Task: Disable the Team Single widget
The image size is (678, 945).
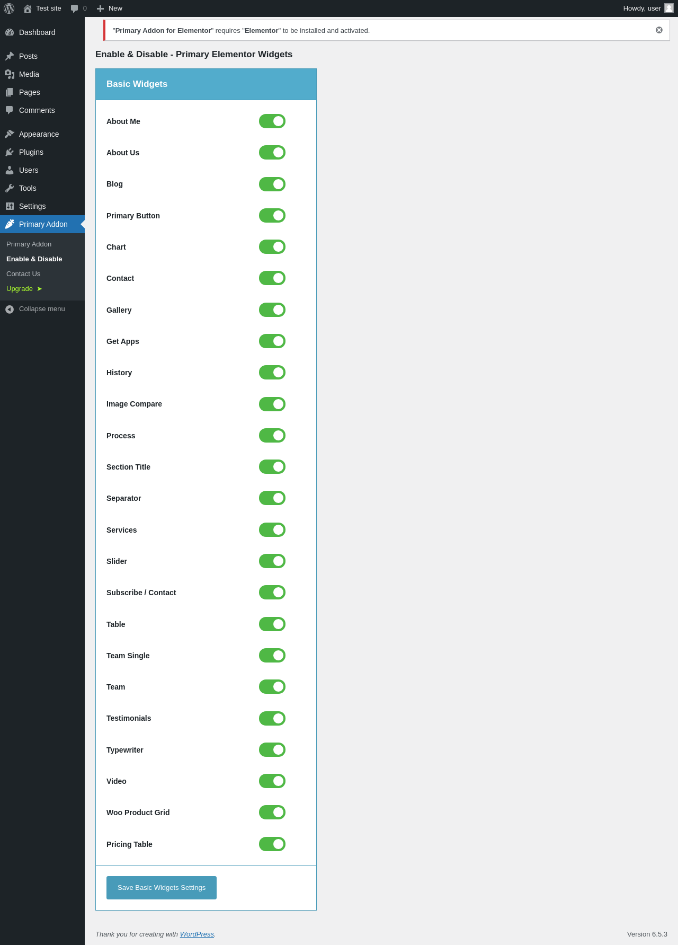Action: coord(272,656)
